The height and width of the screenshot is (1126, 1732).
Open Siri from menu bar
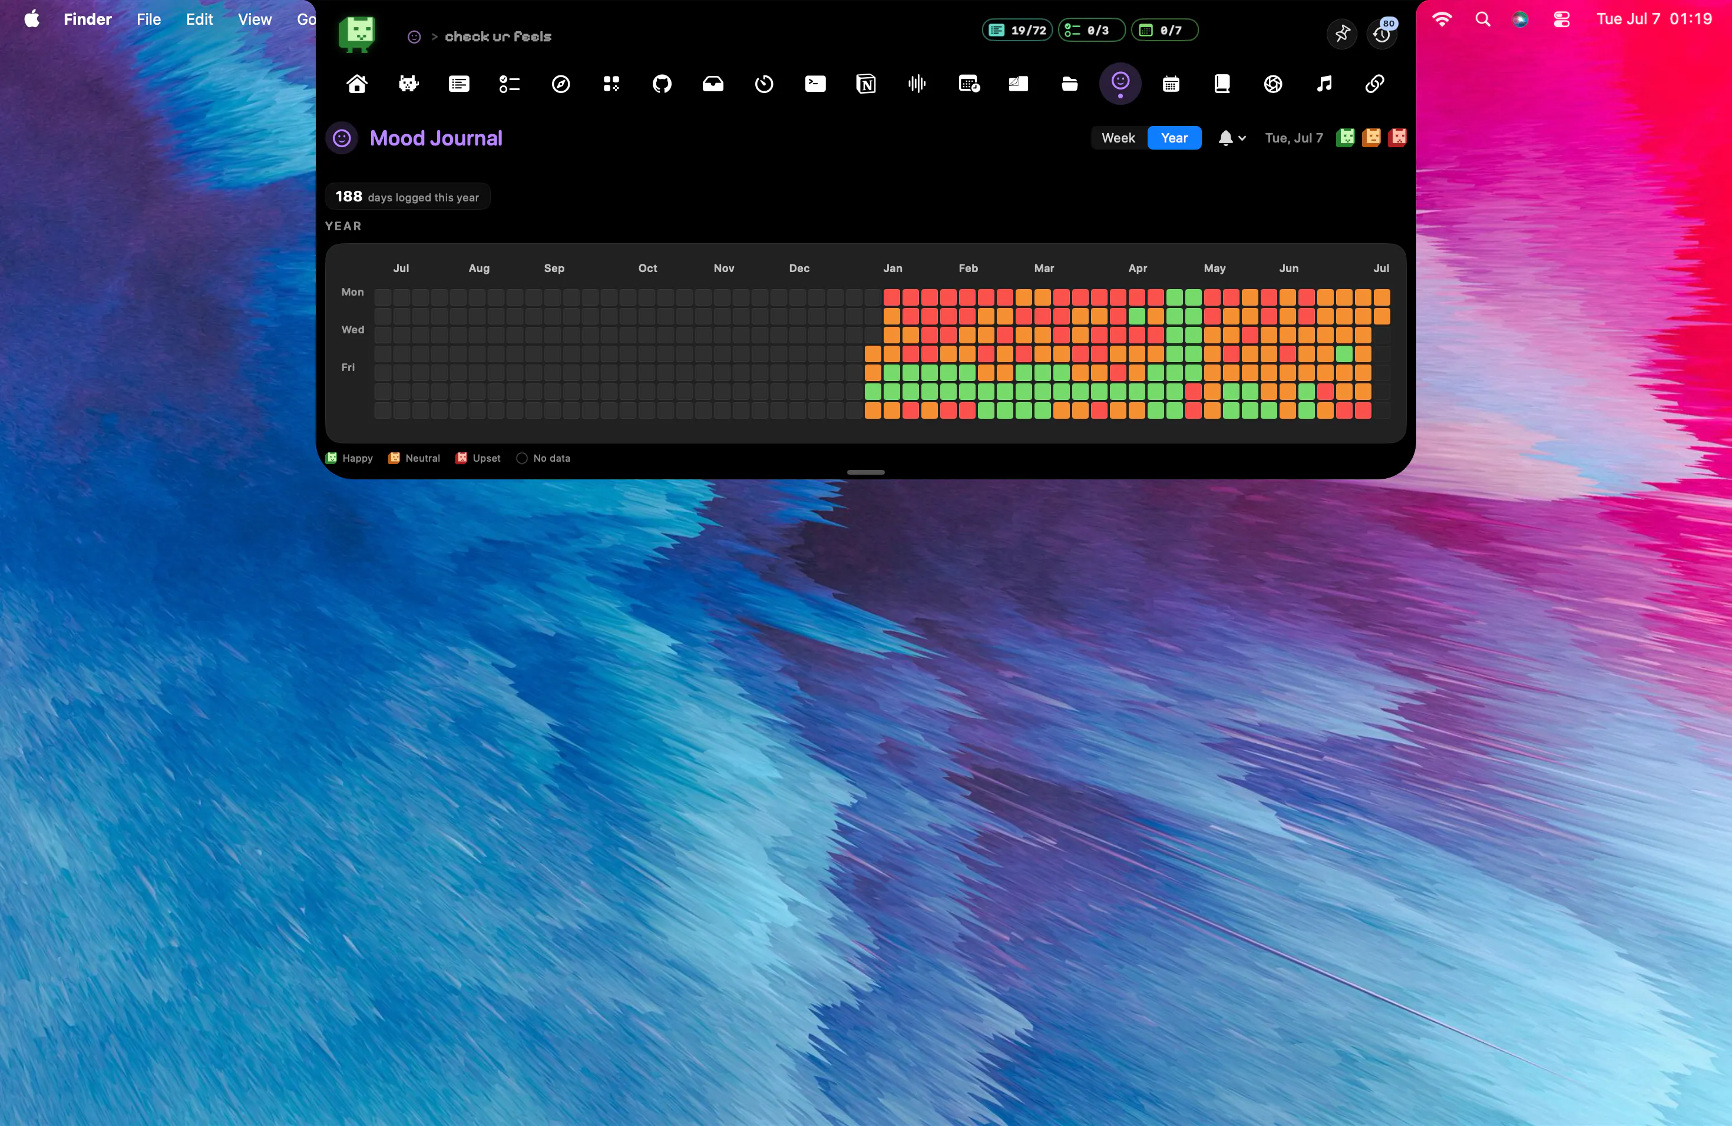point(1521,19)
